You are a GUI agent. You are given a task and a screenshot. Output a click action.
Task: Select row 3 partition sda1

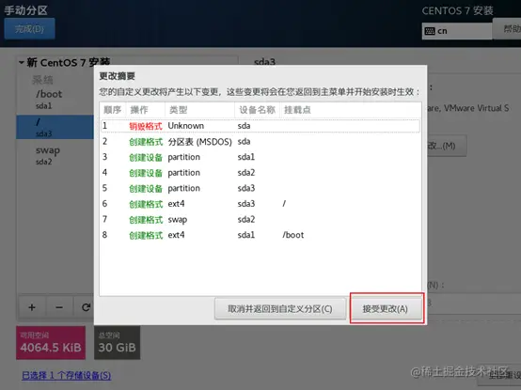[x=260, y=157]
